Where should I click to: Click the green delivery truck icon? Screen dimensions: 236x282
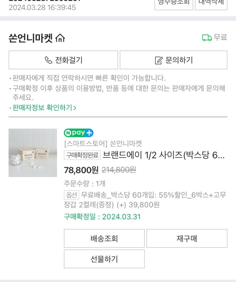click(x=207, y=38)
